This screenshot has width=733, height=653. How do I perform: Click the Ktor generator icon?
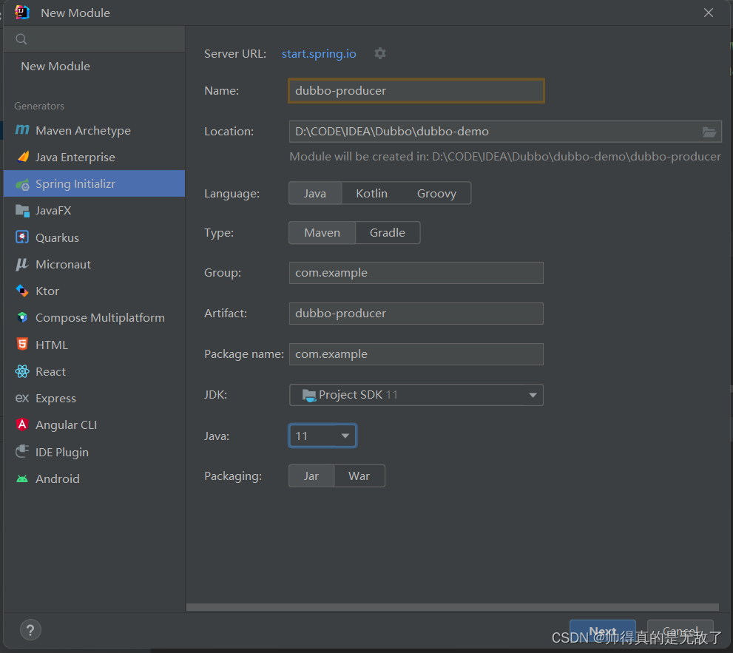[x=22, y=291]
